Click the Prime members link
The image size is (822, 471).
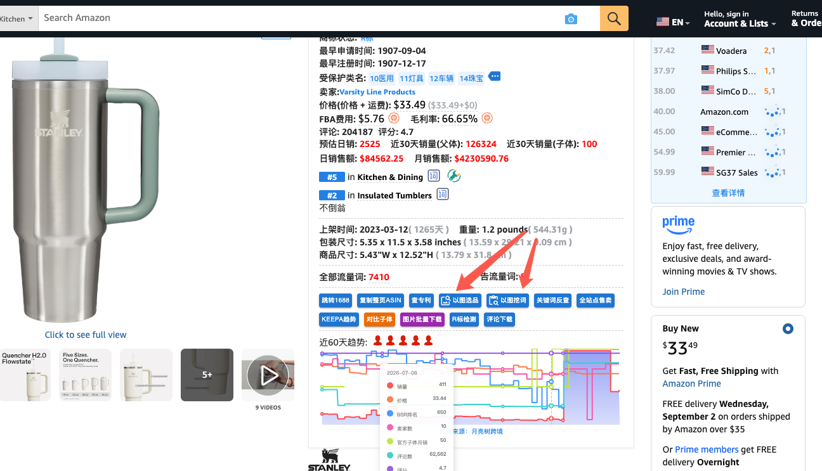707,449
